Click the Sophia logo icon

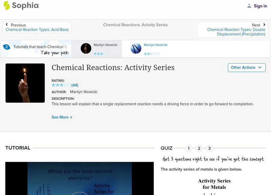pyautogui.click(x=6, y=5)
